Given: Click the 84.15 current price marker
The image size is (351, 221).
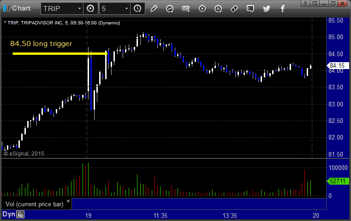Looking at the screenshot, I should tap(338, 66).
